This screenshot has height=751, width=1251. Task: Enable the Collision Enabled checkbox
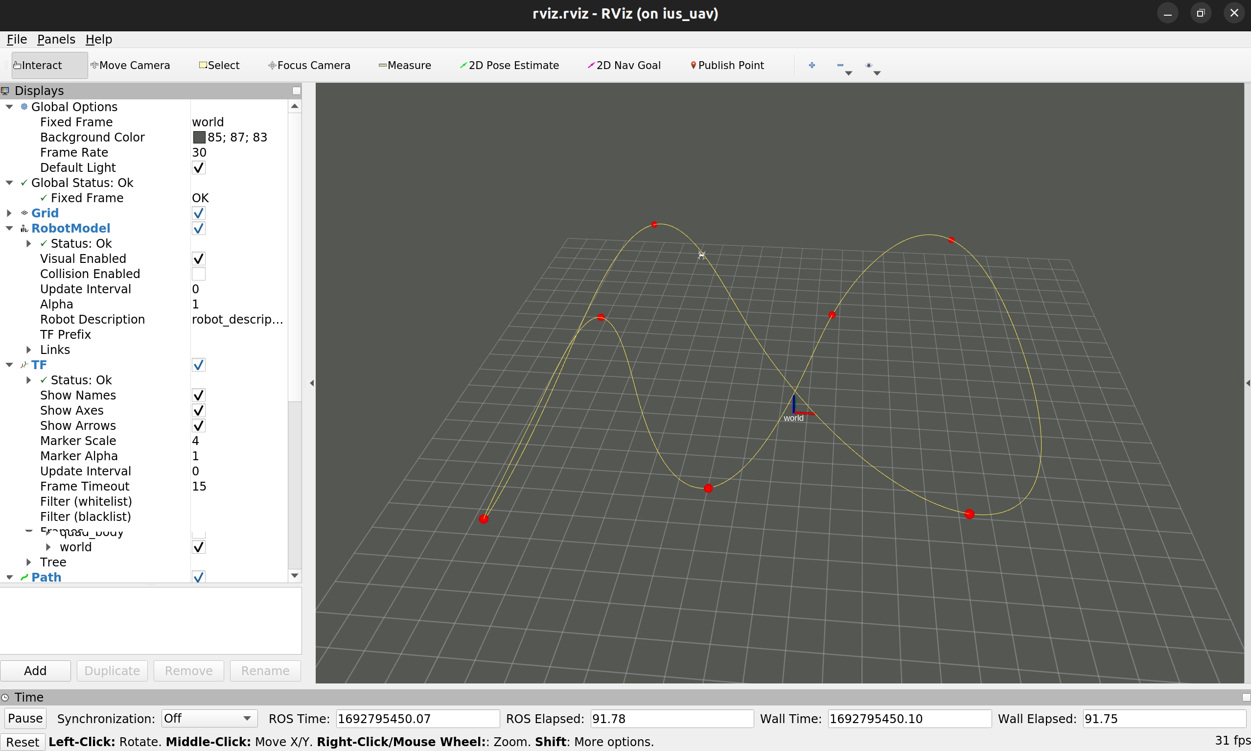point(198,274)
